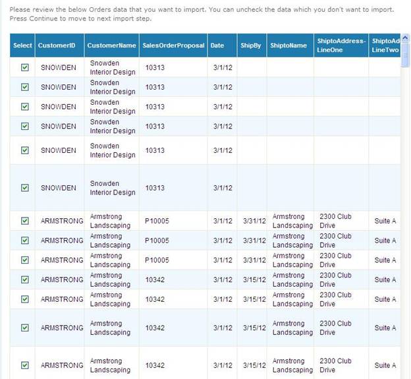Deselect the third ARMSTRONG P10005 row checkbox
The height and width of the screenshot is (379, 411).
[x=25, y=260]
